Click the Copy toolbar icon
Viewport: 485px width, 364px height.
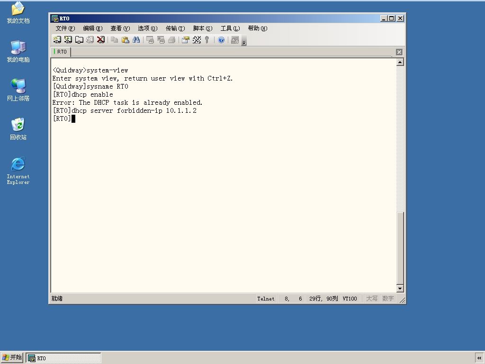pos(115,40)
